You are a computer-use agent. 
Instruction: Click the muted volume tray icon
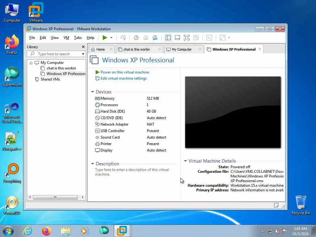tap(277, 231)
